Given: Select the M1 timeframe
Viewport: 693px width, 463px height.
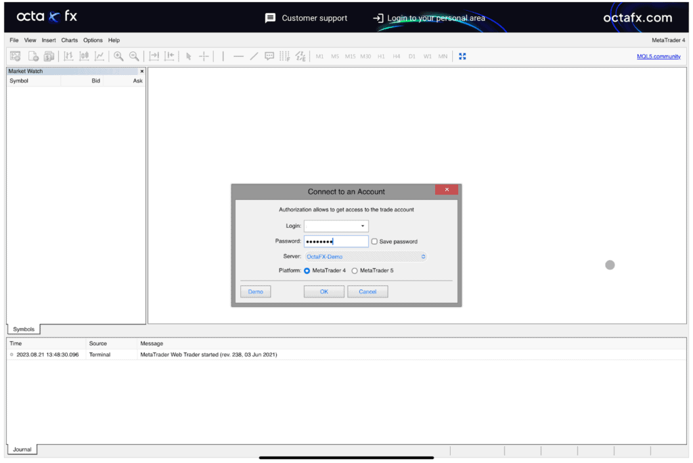Looking at the screenshot, I should coord(319,57).
